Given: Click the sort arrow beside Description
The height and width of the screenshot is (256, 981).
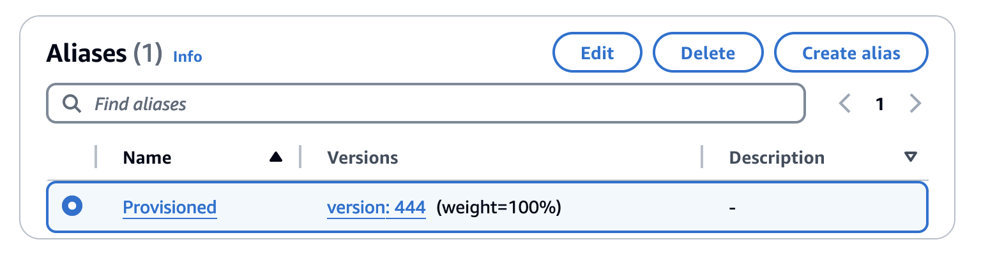Looking at the screenshot, I should 911,157.
